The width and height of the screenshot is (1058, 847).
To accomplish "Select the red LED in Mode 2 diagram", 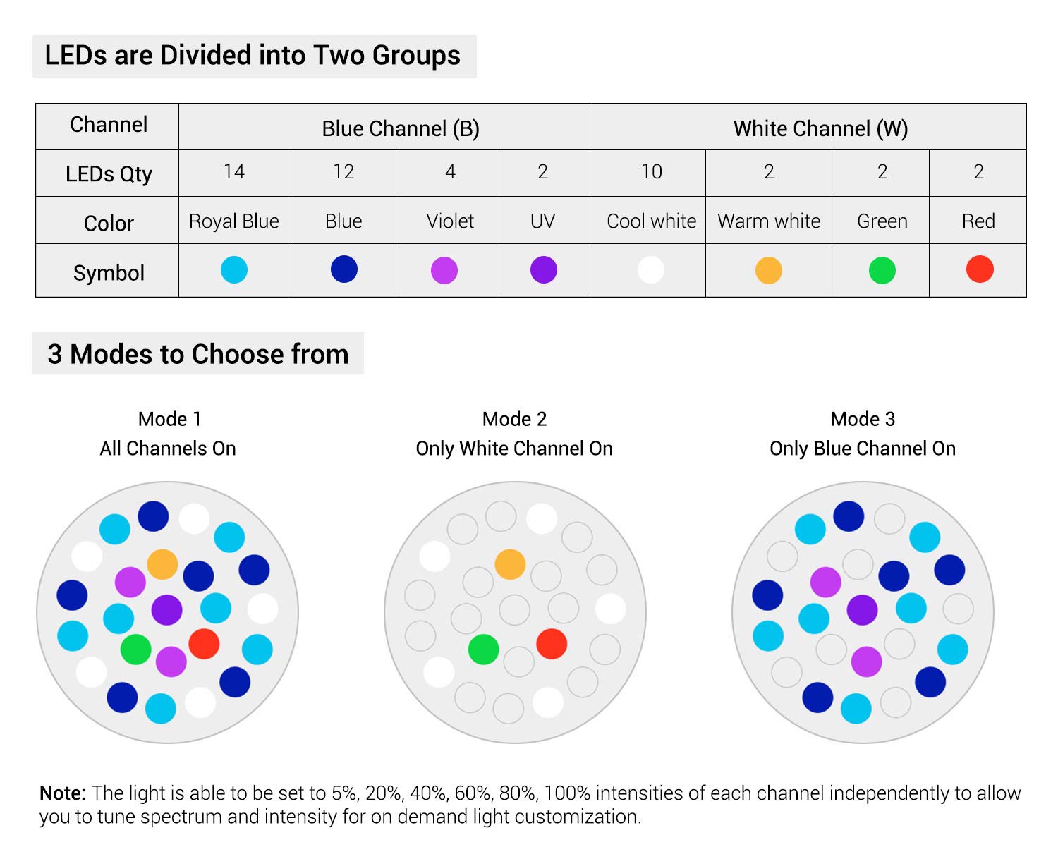I will (x=552, y=644).
